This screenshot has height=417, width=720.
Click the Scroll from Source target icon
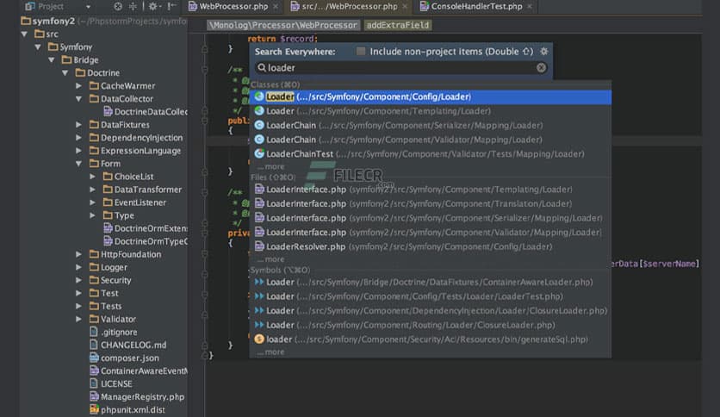(x=118, y=6)
